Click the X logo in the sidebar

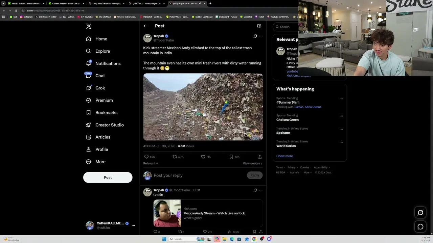tap(89, 26)
